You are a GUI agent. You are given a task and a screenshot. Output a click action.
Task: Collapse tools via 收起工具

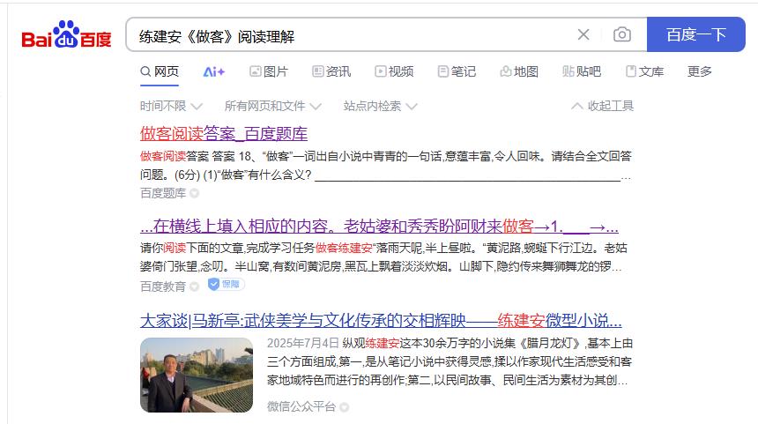pyautogui.click(x=602, y=106)
